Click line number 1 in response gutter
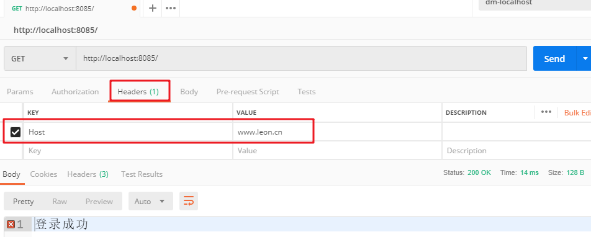 (20, 225)
